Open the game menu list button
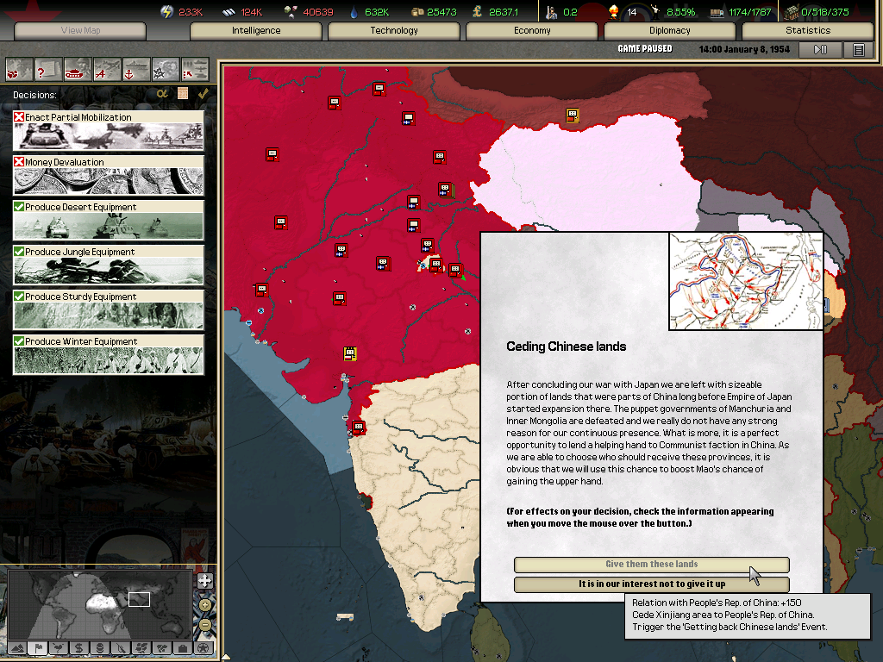The height and width of the screenshot is (662, 883). pos(858,50)
